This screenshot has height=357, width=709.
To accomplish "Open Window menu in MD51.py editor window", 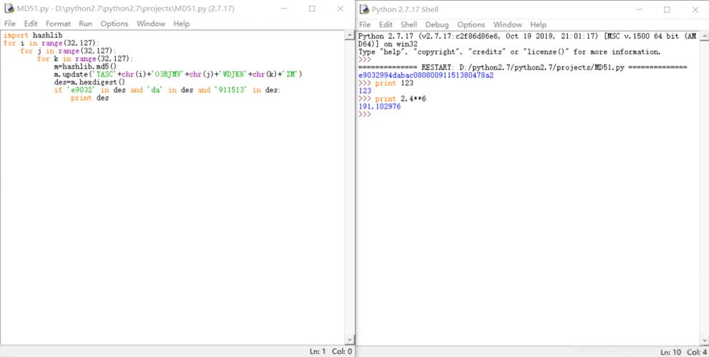I will [150, 24].
